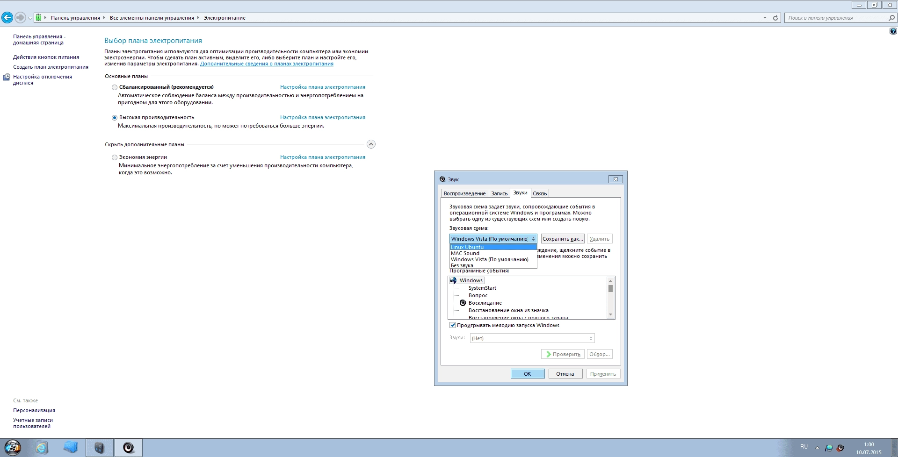Open plan settings link for Высокая производительность
Image resolution: width=898 pixels, height=457 pixels.
pos(323,118)
